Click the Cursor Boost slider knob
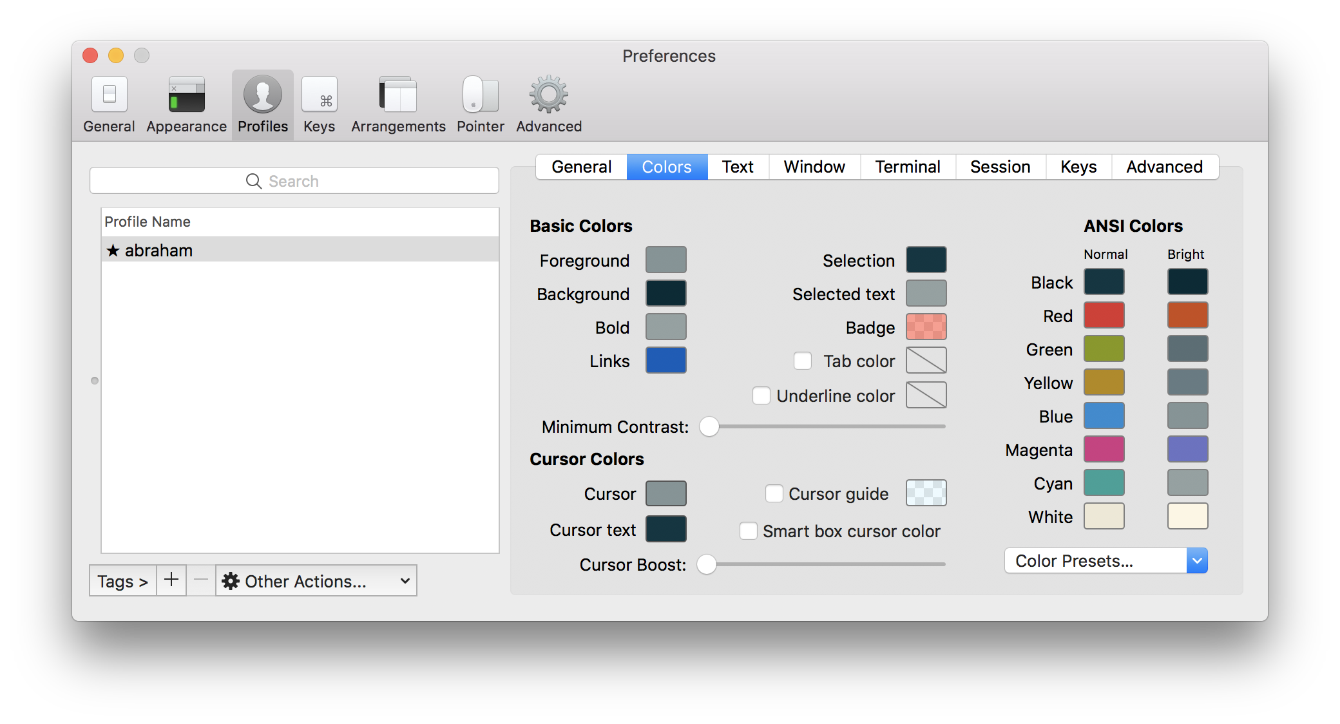Screen dimensions: 1340x724 [707, 564]
